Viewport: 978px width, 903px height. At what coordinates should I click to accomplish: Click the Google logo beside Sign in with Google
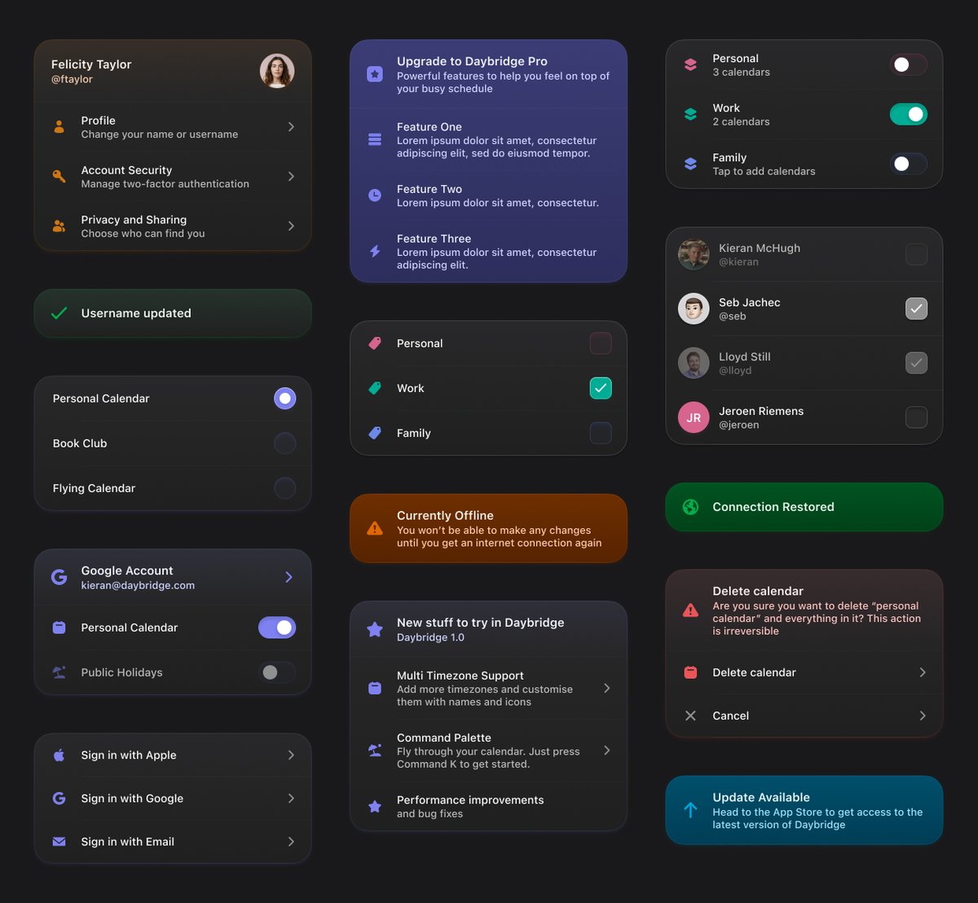click(x=59, y=799)
